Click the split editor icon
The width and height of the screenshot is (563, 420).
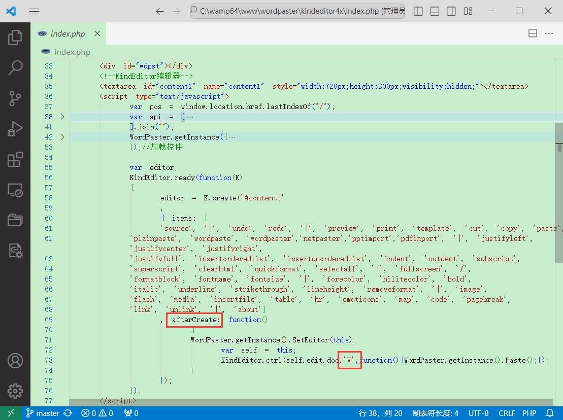pyautogui.click(x=533, y=33)
